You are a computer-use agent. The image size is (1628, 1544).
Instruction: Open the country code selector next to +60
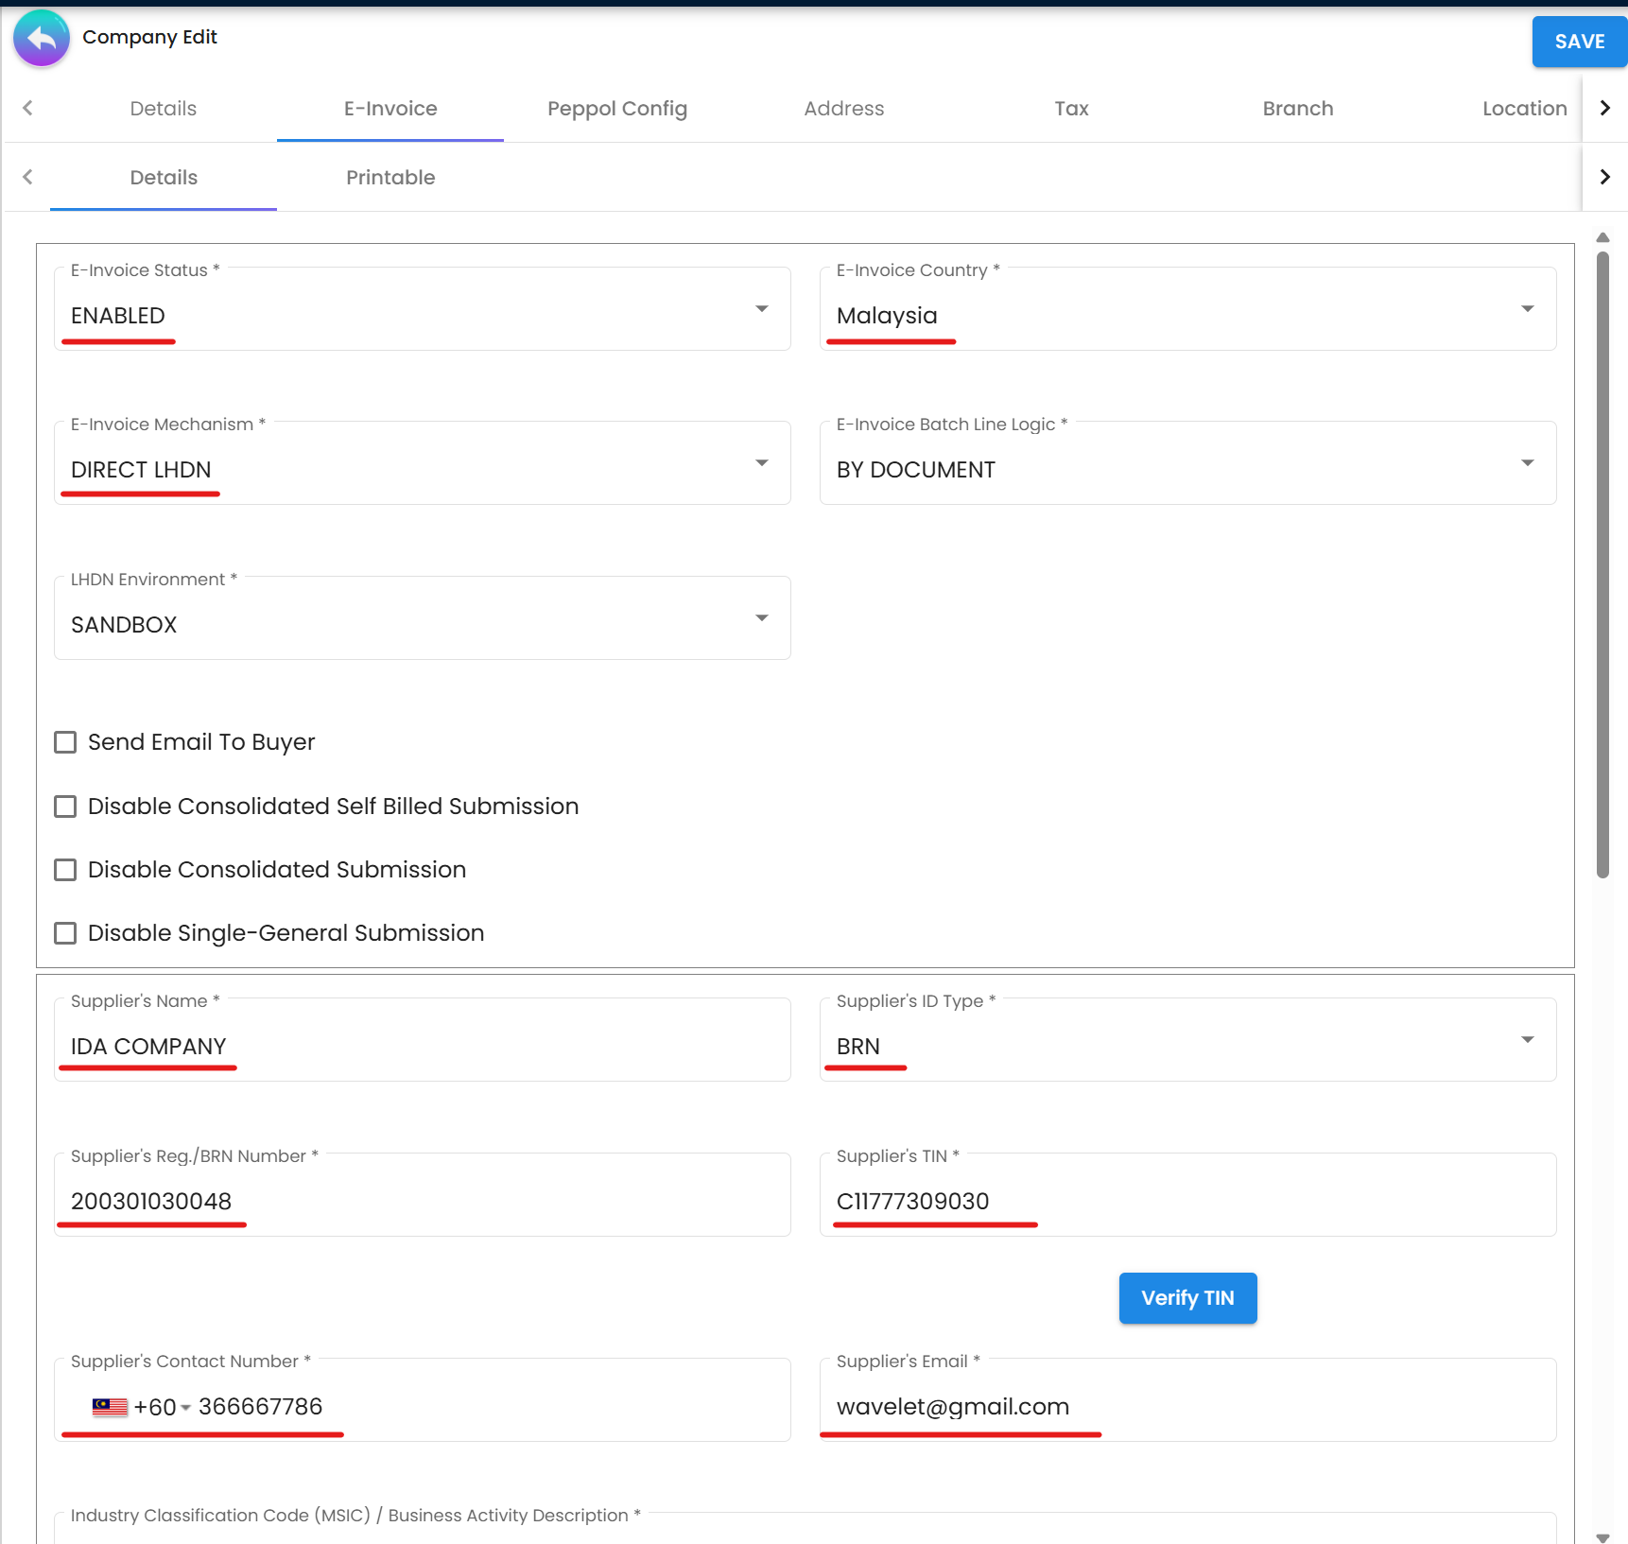[185, 1406]
